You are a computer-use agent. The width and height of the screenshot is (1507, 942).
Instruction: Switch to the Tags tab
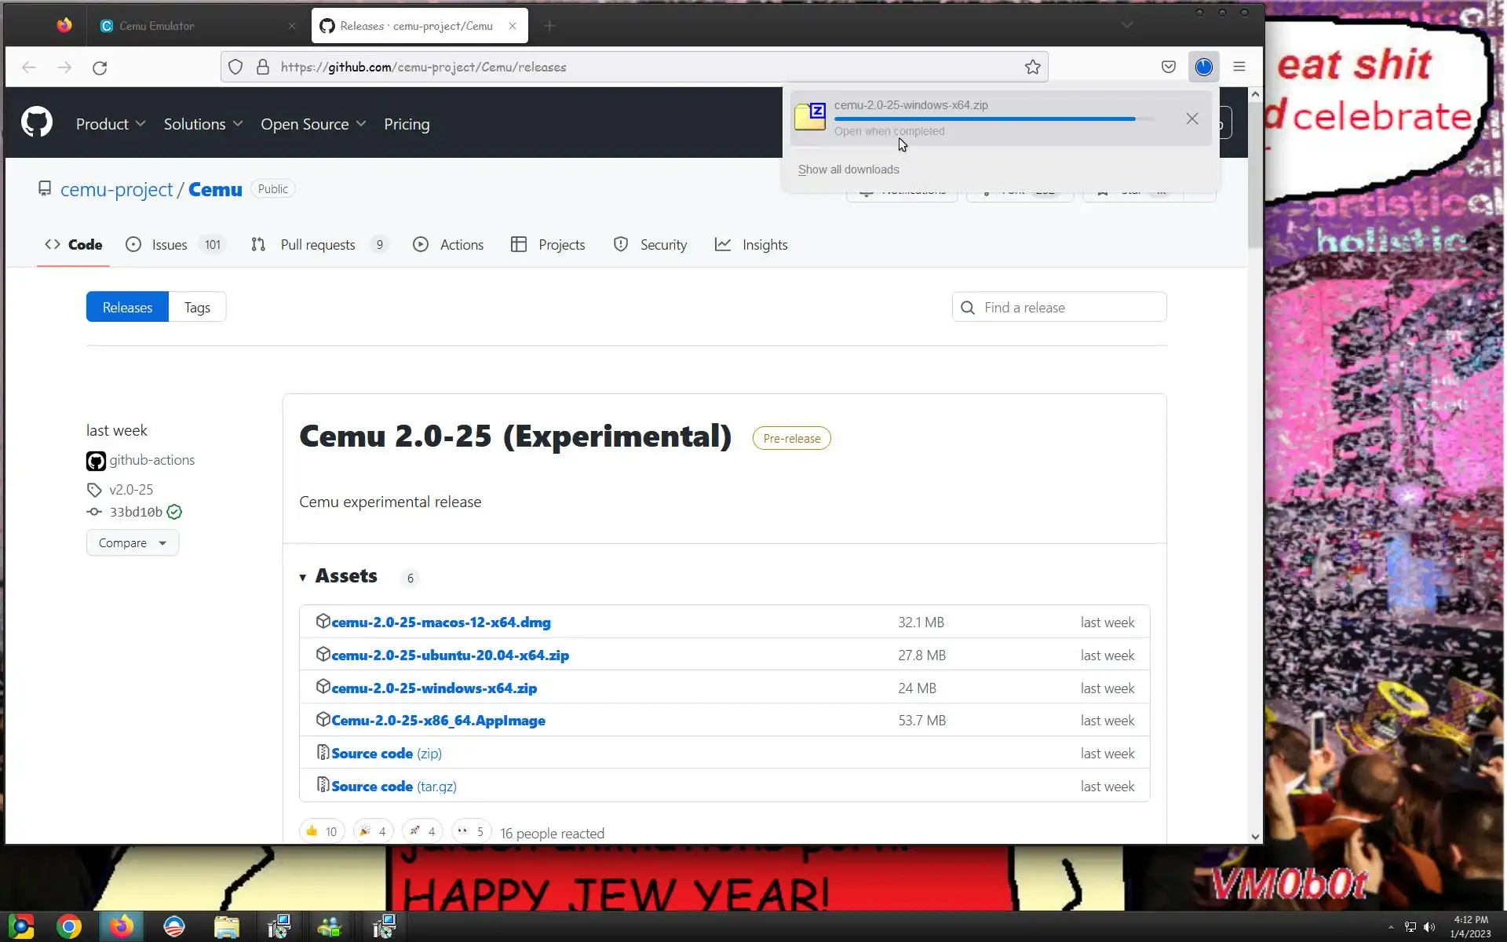point(197,307)
